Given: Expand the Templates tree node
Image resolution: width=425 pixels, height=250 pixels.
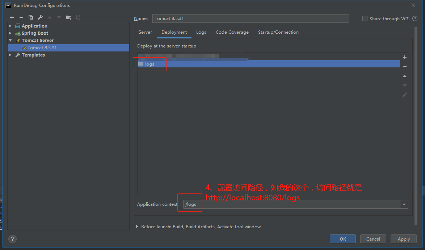Looking at the screenshot, I should click(10, 55).
